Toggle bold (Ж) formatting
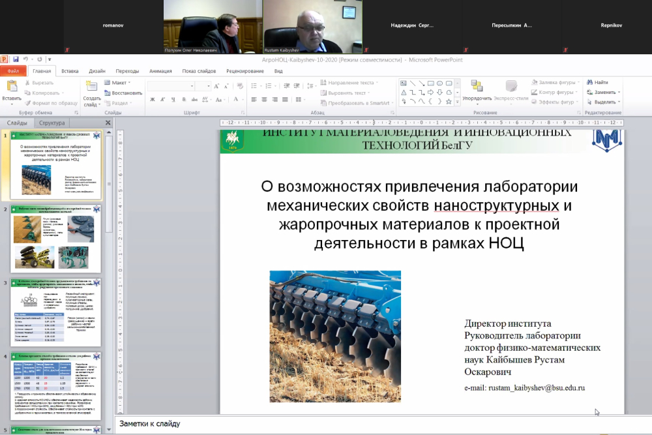 point(153,100)
